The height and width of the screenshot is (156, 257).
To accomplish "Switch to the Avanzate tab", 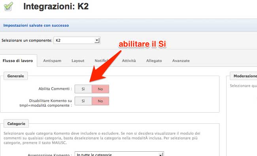I will coord(181,61).
